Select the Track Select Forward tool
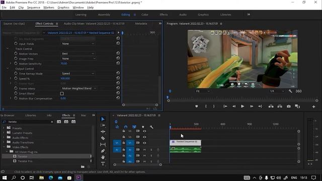The width and height of the screenshot is (322, 181). point(103,125)
